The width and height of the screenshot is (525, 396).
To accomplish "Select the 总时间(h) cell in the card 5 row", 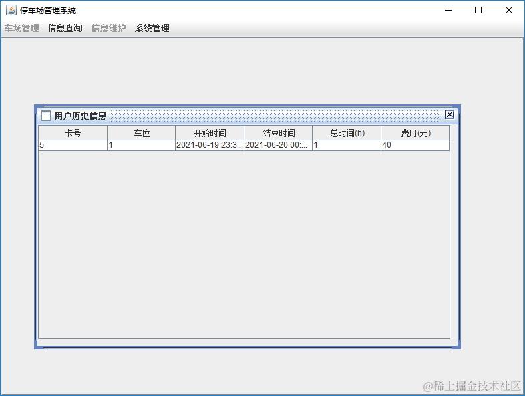I will point(347,145).
